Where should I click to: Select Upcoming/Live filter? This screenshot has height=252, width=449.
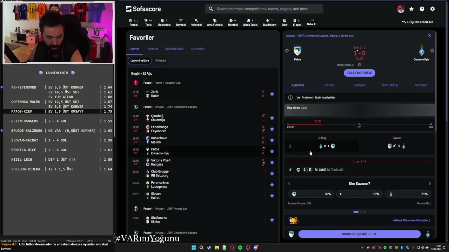140,61
